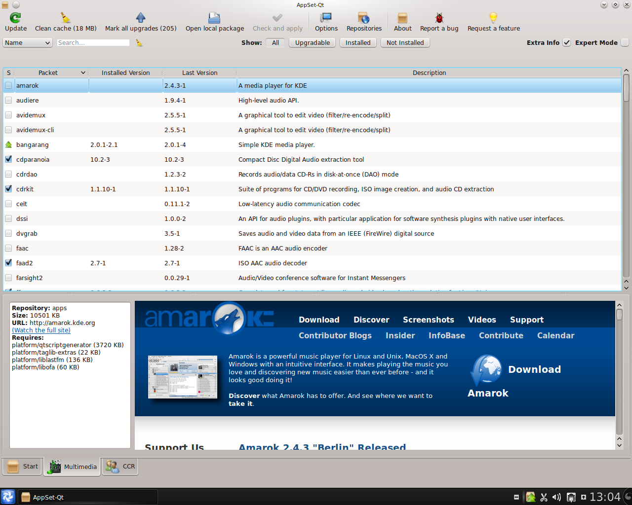Click the Installed Version column header

point(125,72)
